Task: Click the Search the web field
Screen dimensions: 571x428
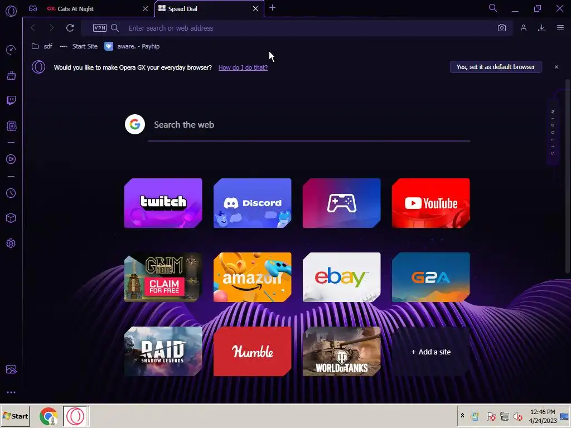Action: [309, 125]
